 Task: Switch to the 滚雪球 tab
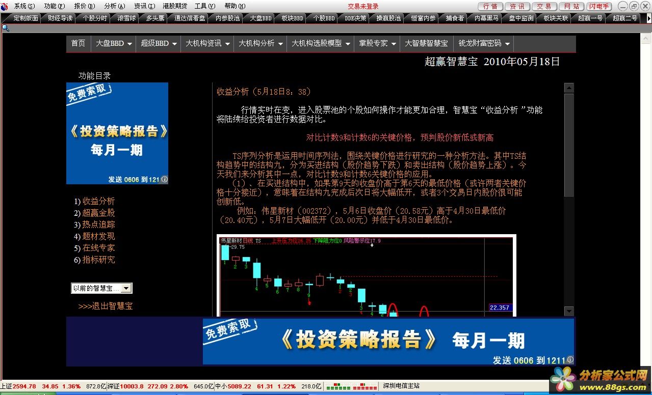pyautogui.click(x=127, y=18)
